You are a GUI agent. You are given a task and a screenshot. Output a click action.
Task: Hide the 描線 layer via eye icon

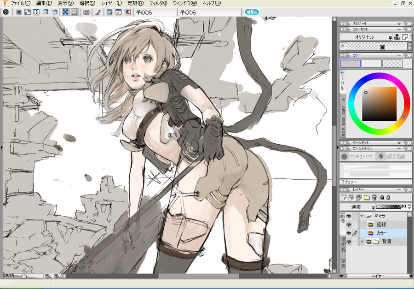tap(349, 224)
